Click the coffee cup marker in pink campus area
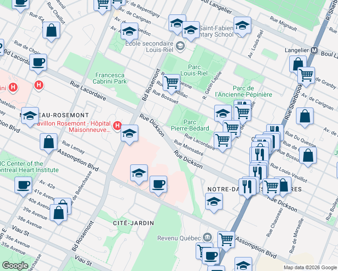The image size is (338, 271). (158, 184)
